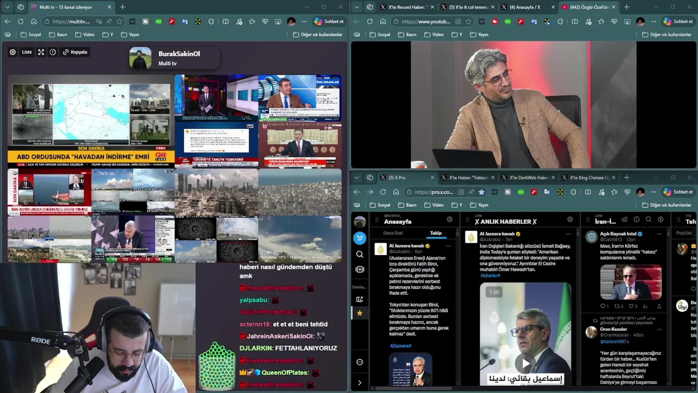Open favorites list icon in YouTube window
Screen dimensions: 698x393
tap(601, 21)
